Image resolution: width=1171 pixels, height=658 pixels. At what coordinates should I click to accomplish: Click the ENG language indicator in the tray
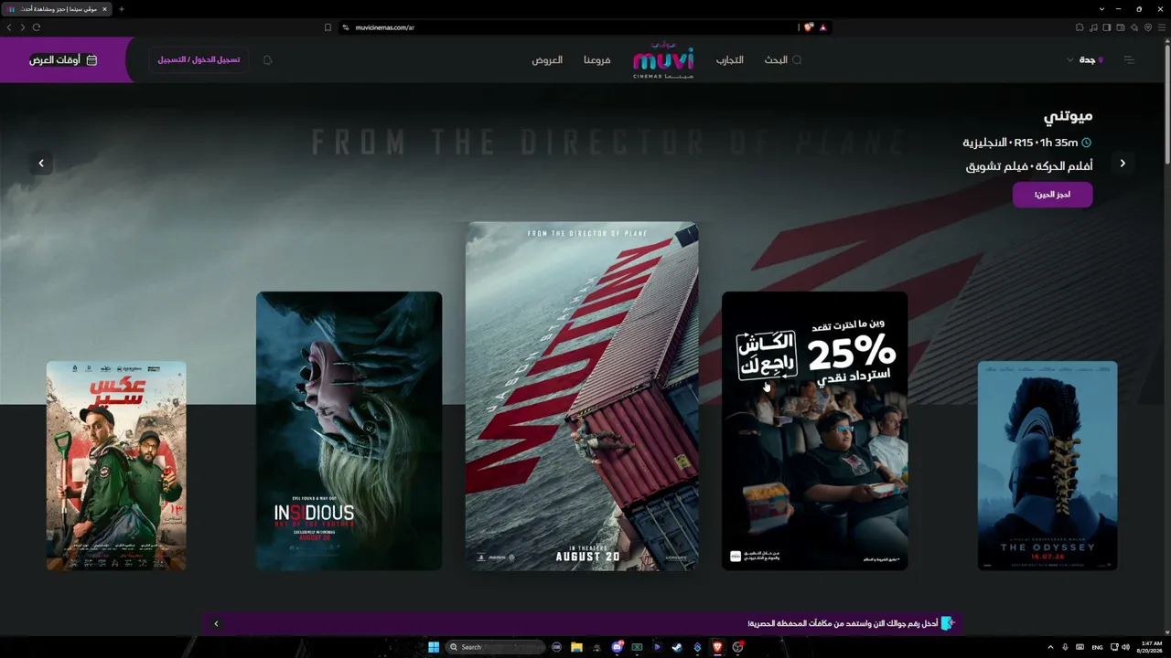1097,647
